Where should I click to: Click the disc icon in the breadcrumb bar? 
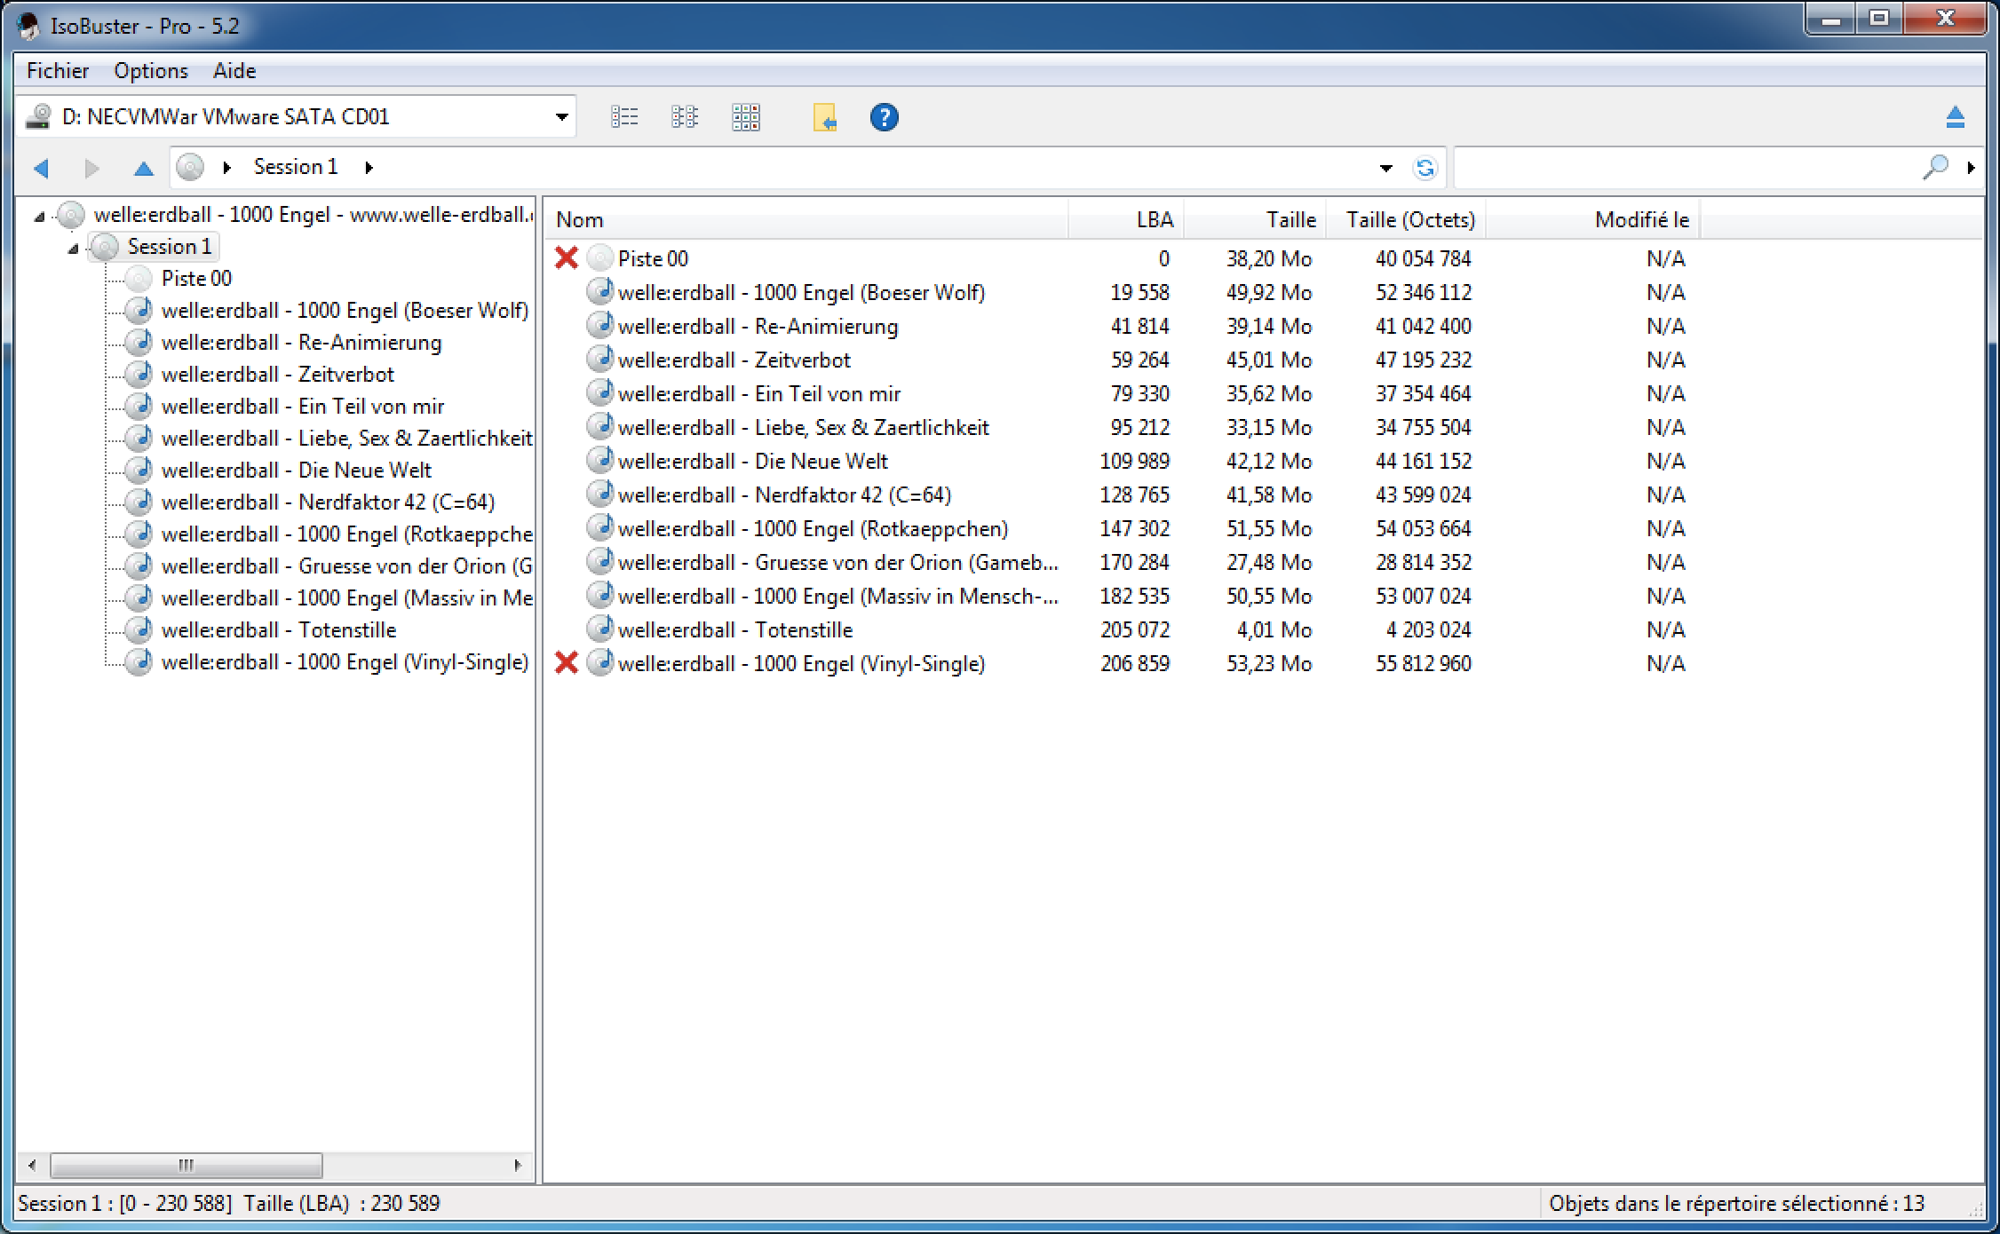point(190,167)
